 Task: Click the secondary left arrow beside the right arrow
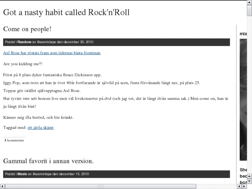click(240, 187)
